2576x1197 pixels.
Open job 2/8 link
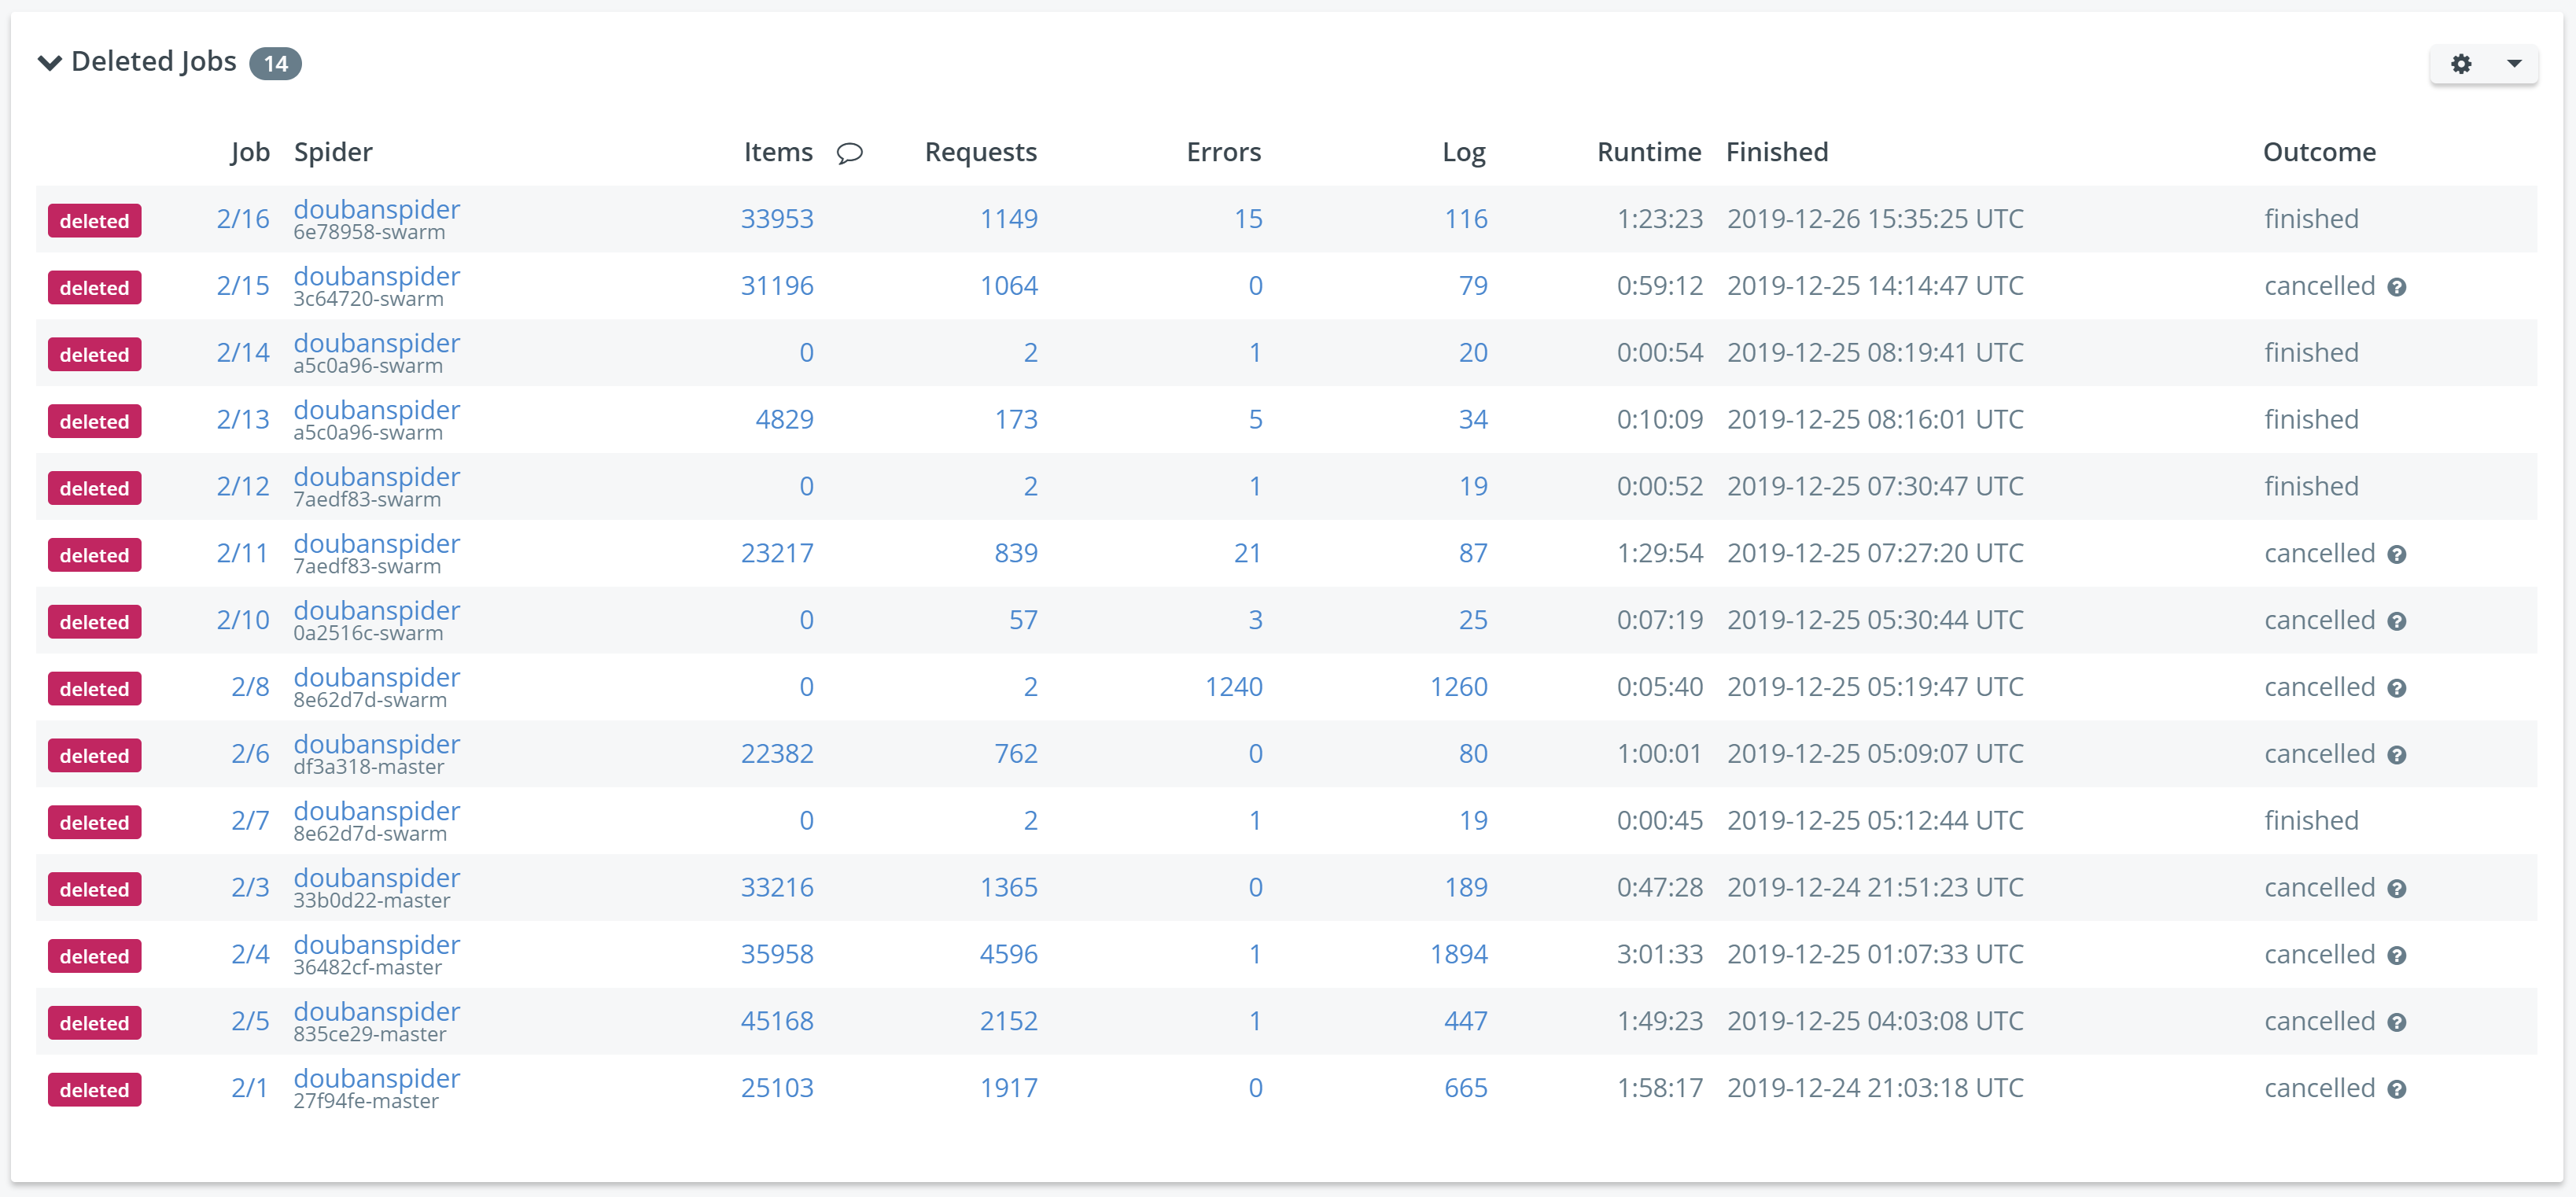[x=250, y=687]
